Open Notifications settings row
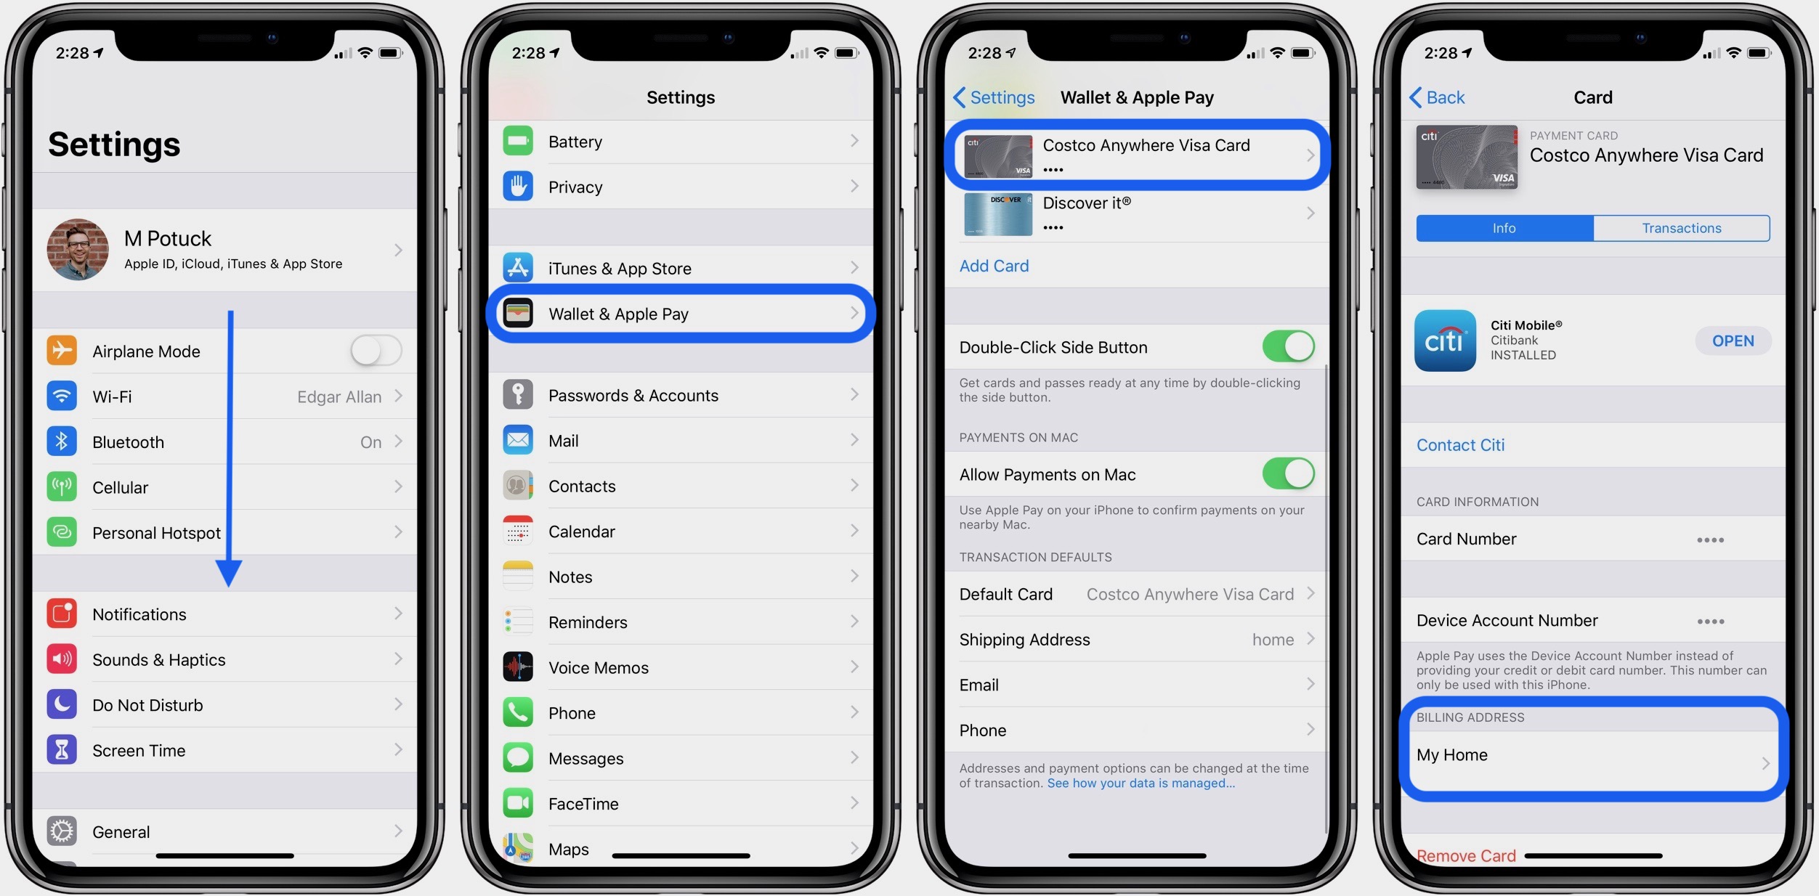The width and height of the screenshot is (1819, 896). 227,614
